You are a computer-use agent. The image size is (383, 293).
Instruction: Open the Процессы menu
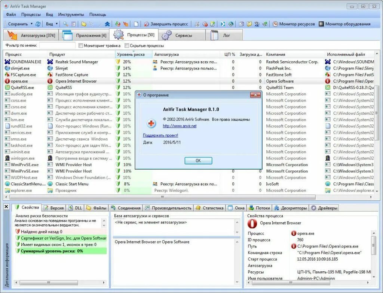pos(31,15)
